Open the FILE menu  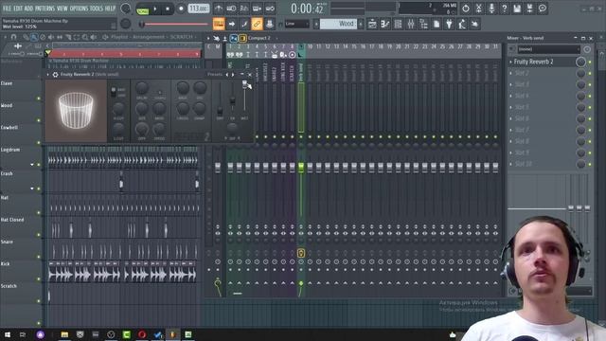7,9
